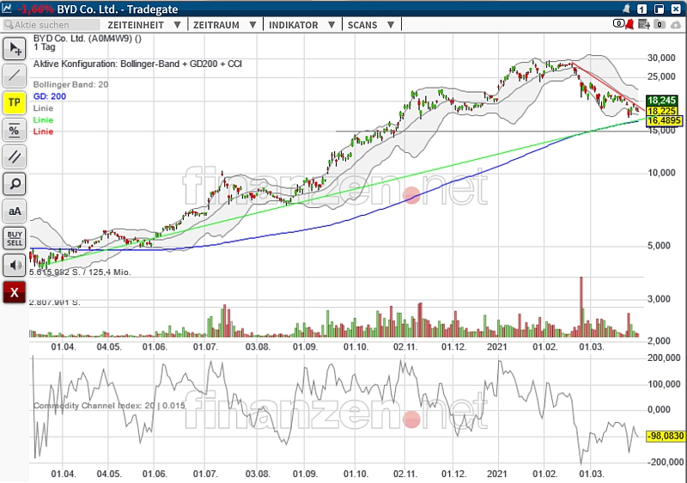Expand the ZEITEINHEIT dropdown arrow

coord(177,25)
